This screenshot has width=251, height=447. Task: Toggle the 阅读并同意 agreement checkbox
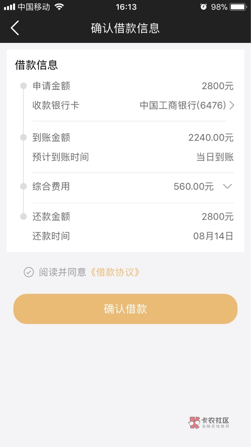29,272
